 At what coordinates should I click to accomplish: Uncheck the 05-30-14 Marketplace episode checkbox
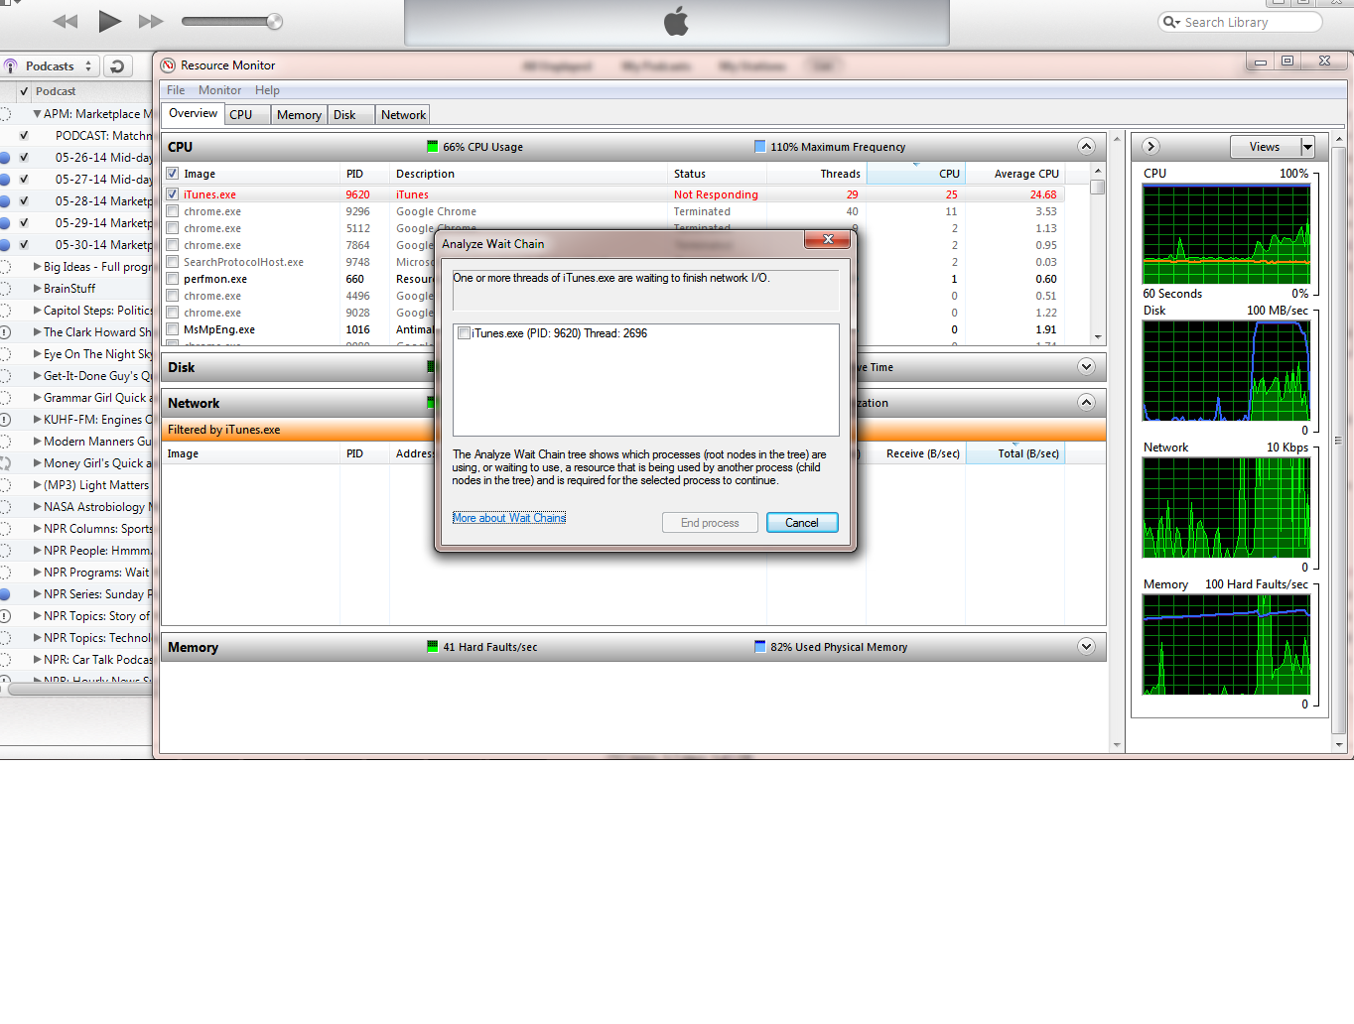[x=24, y=245]
